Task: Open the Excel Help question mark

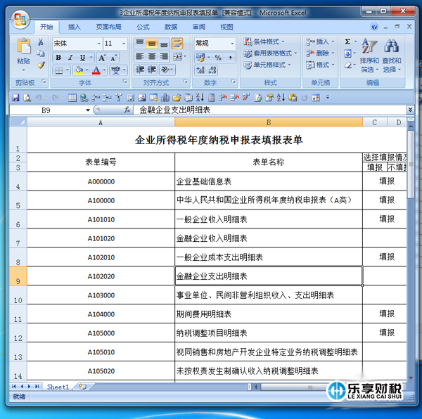Action: click(x=374, y=27)
